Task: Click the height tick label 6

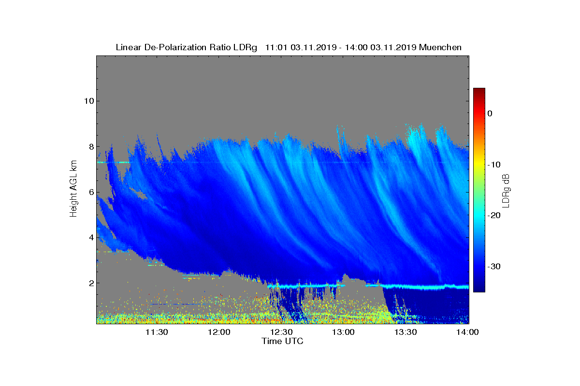Action: (91, 192)
